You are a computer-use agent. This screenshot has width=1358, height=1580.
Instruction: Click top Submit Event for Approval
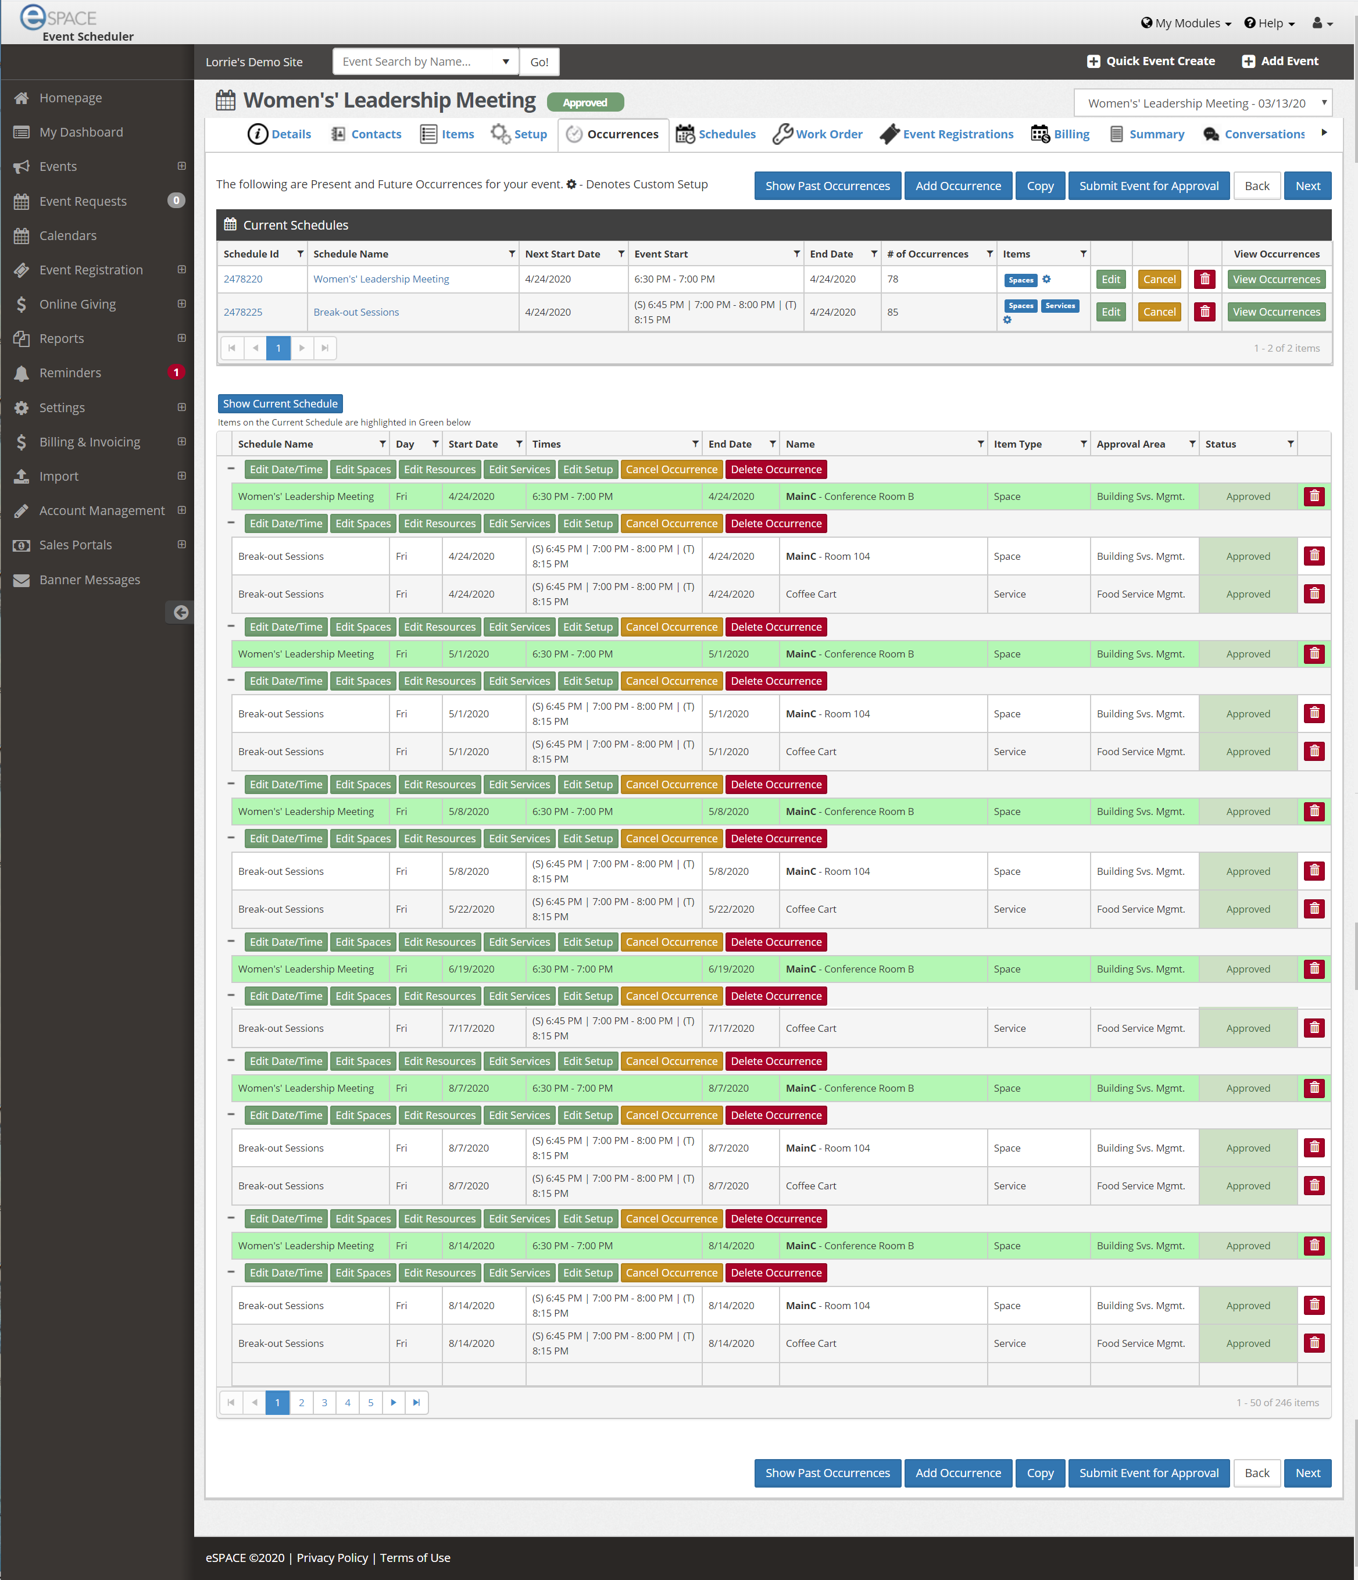tap(1148, 186)
